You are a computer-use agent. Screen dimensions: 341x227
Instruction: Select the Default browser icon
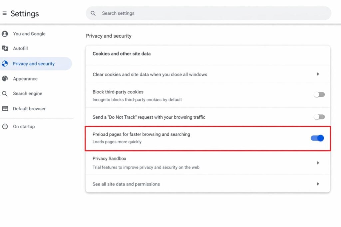click(x=5, y=108)
